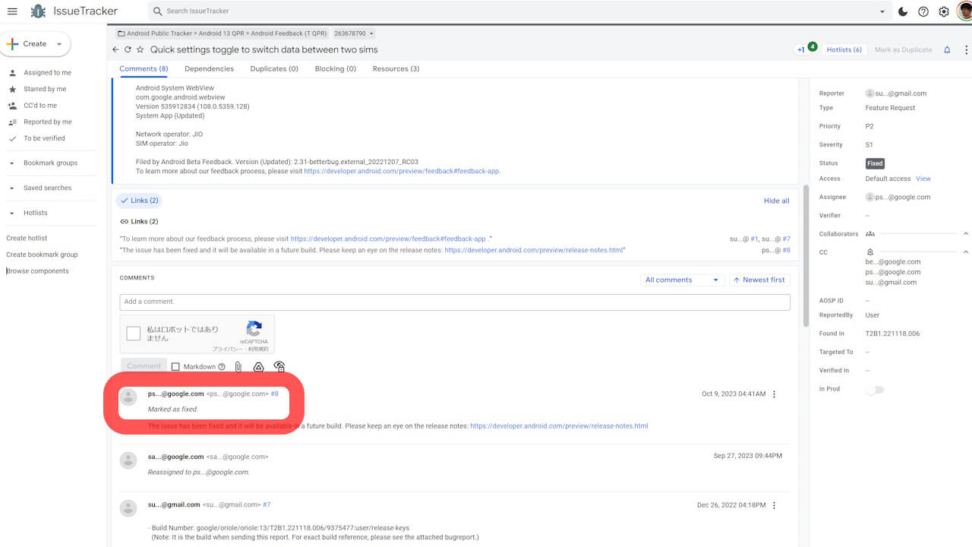Screen dimensions: 972x547
Task: Check the reCAPTCHA robot checkbox
Action: click(134, 334)
